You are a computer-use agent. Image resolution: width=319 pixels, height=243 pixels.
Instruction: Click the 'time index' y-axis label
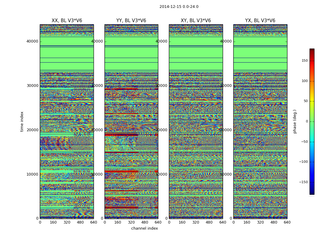[x=22, y=122]
